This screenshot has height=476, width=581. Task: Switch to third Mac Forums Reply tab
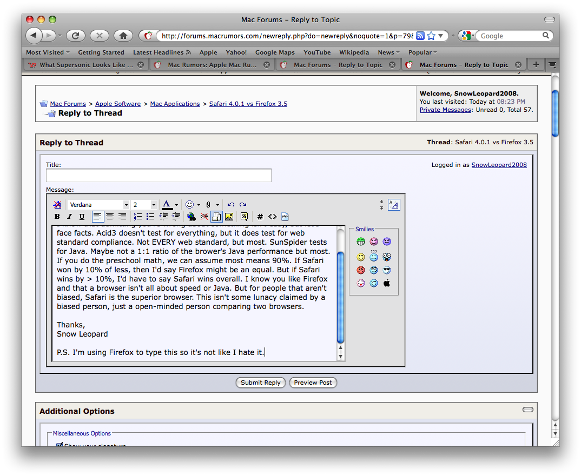click(338, 65)
